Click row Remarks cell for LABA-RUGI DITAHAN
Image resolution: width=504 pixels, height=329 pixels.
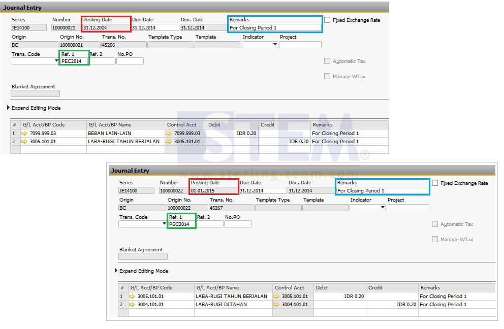[x=457, y=304]
